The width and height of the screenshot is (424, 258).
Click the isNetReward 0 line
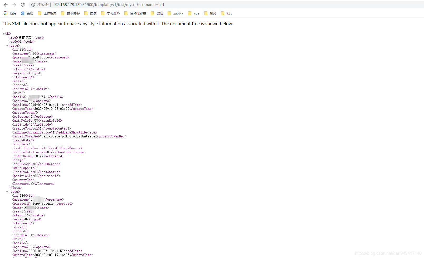pyautogui.click(x=38, y=156)
